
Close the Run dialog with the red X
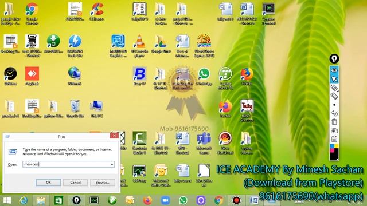[114, 136]
